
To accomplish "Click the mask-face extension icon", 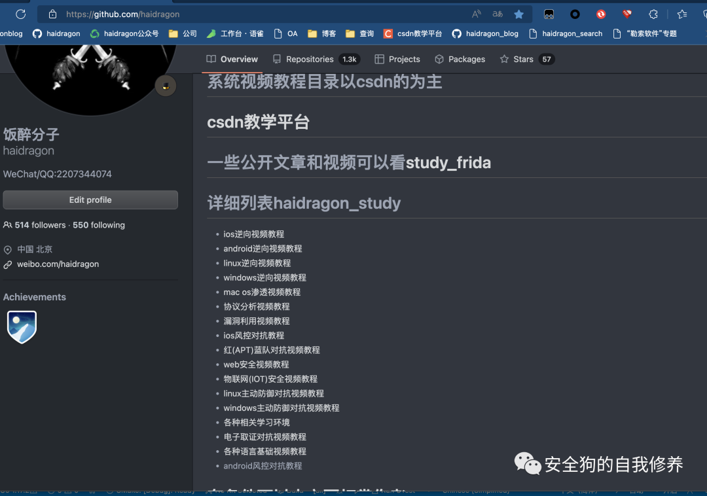I will pyautogui.click(x=549, y=14).
